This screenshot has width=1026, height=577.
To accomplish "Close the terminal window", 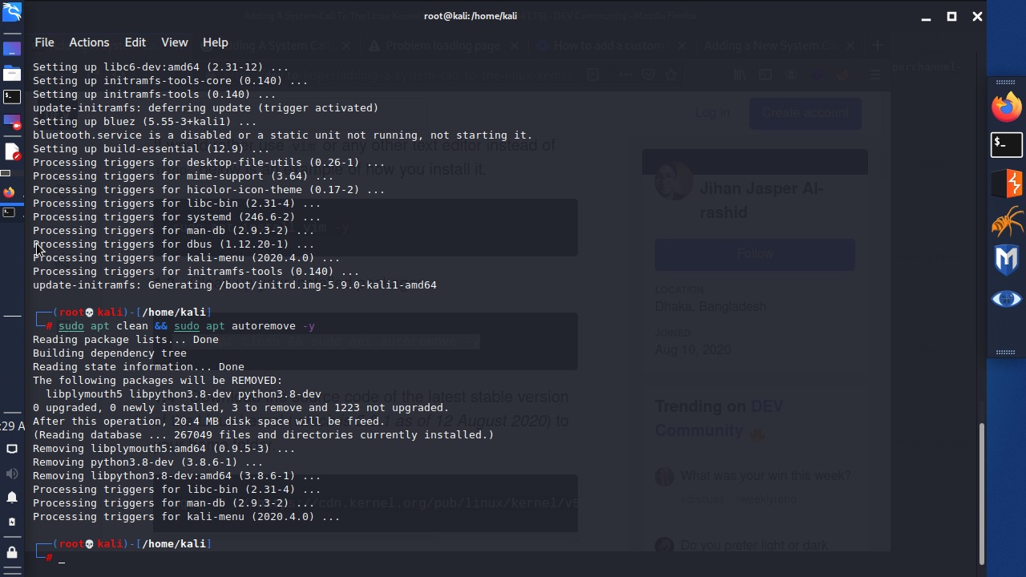I will 977,16.
